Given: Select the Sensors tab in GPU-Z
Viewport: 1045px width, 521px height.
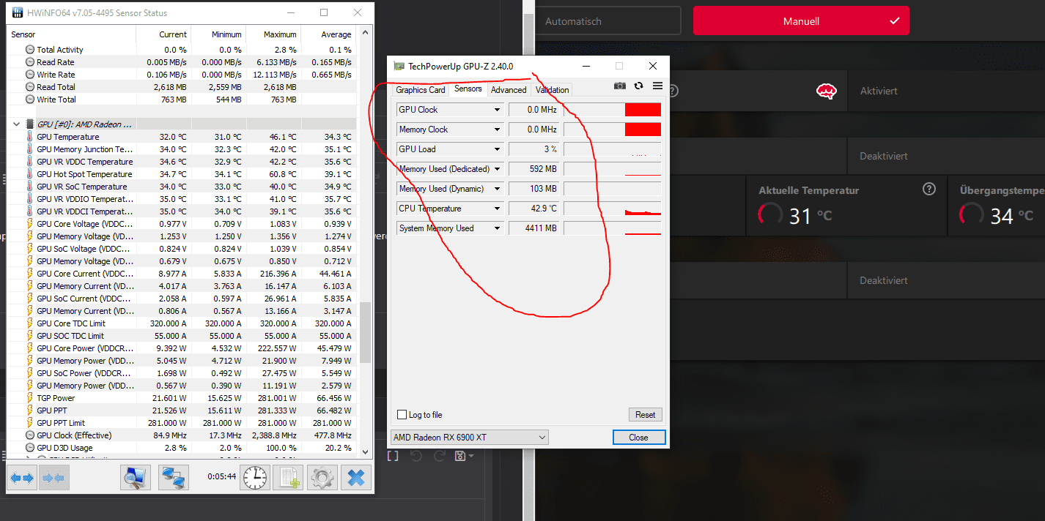Looking at the screenshot, I should pyautogui.click(x=468, y=89).
